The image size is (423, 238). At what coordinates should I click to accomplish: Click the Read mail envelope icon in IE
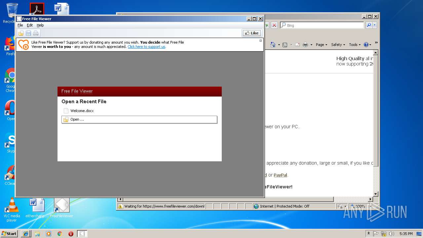click(x=297, y=45)
